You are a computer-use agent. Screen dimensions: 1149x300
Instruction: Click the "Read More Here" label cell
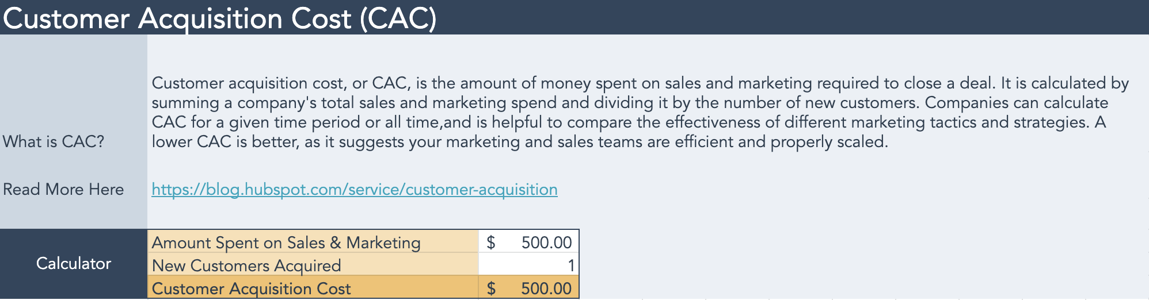coord(63,190)
